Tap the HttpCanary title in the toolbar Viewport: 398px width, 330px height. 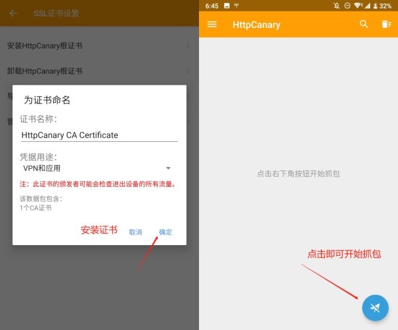tap(256, 25)
